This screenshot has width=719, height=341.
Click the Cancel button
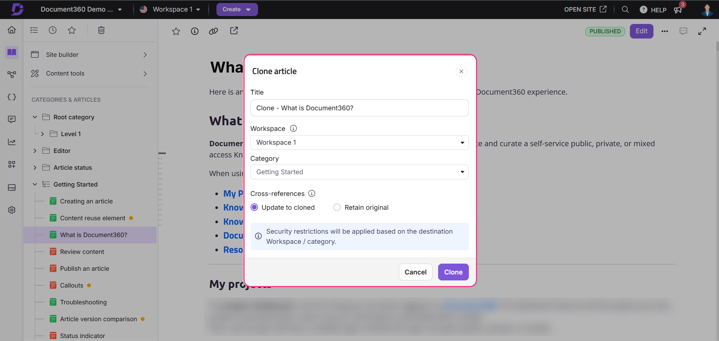[x=415, y=272]
